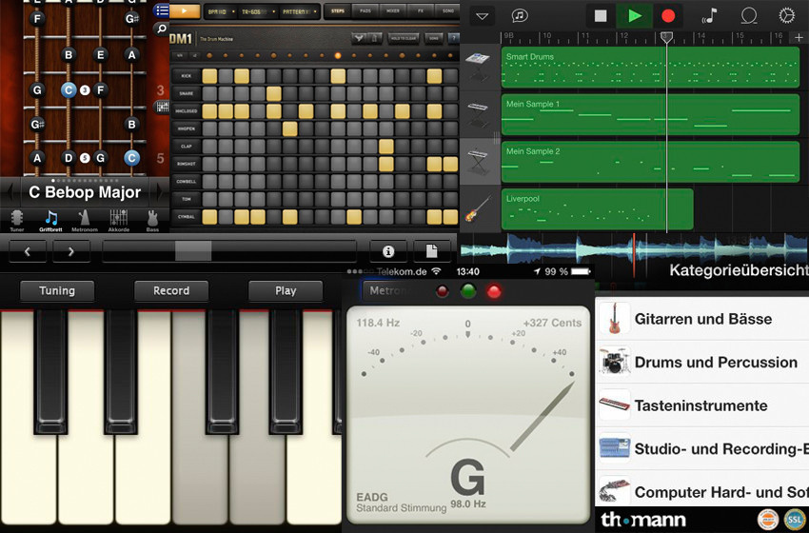
Task: Toggle the only lit HH Open step pad
Action: coord(290,128)
